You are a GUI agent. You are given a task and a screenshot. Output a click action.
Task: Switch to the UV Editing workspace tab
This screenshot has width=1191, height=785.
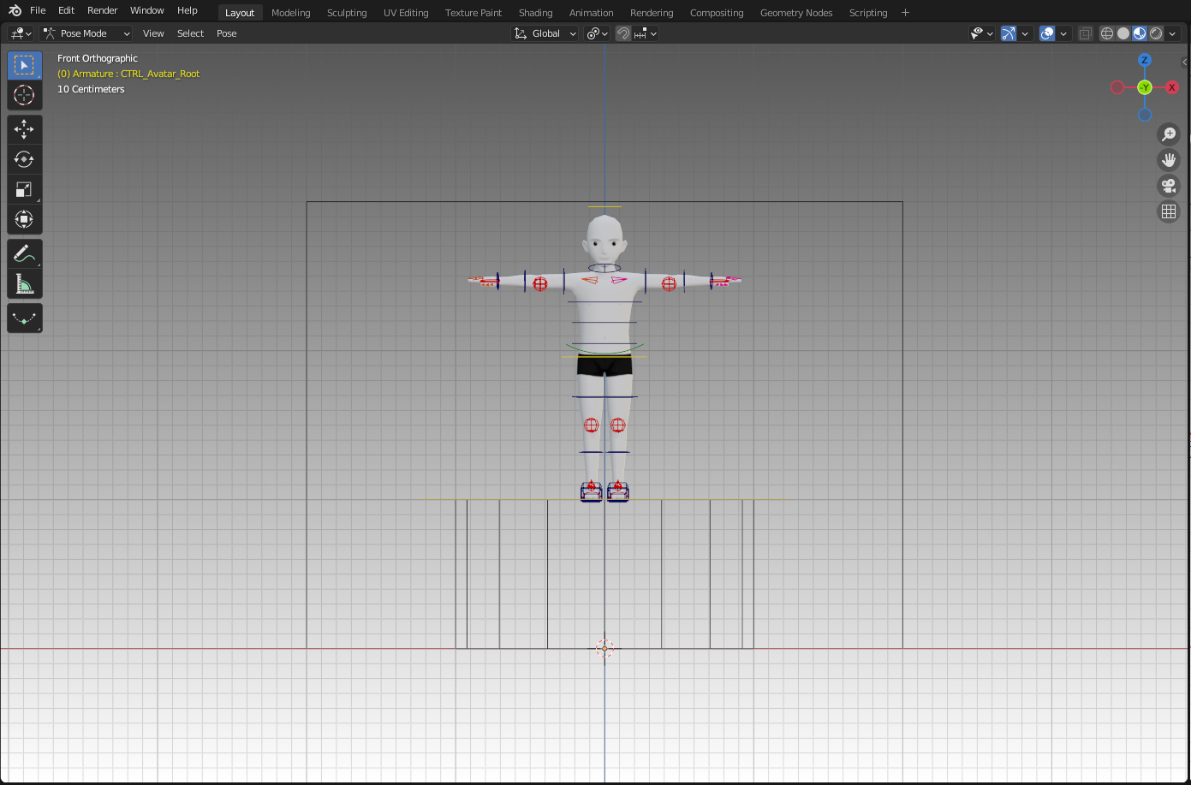[406, 13]
